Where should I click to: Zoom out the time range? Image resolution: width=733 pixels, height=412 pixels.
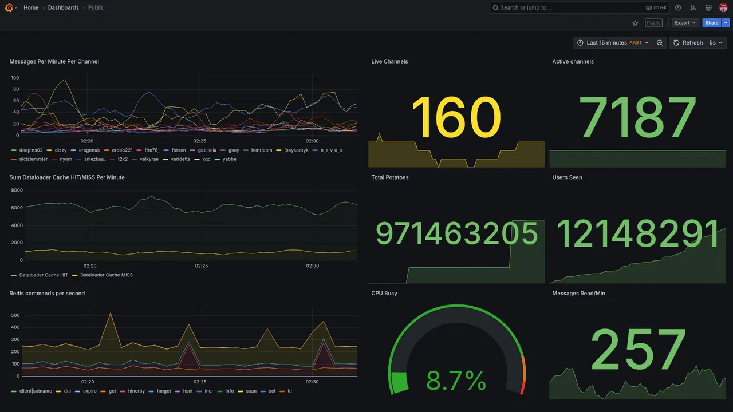(660, 43)
